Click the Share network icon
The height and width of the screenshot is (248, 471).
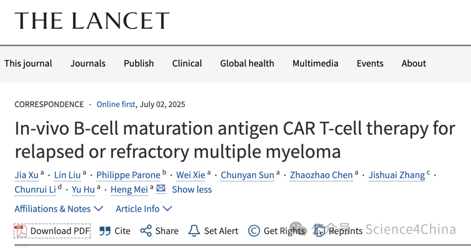coord(146,231)
